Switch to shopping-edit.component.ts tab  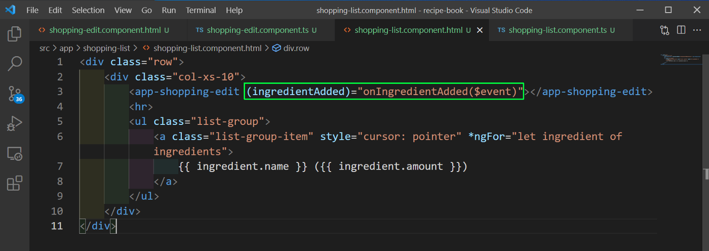click(x=260, y=30)
